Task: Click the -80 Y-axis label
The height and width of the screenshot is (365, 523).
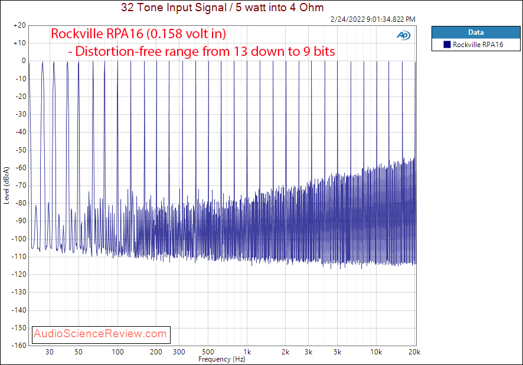Action: 21,203
